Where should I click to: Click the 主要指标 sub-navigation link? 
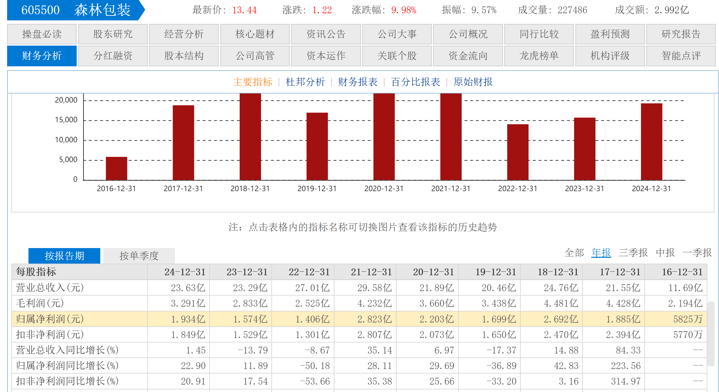point(253,82)
